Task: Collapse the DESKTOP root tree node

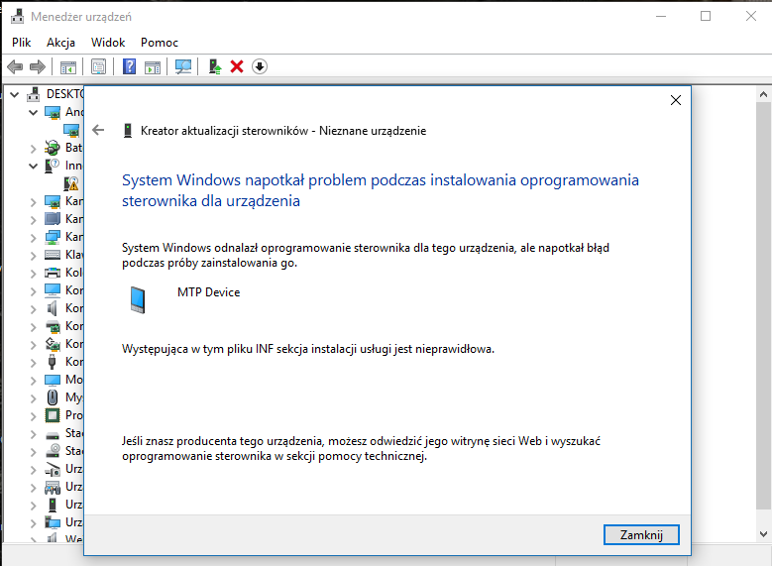Action: click(x=14, y=94)
